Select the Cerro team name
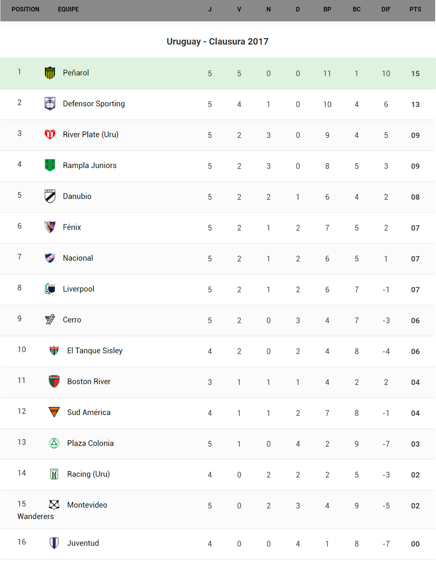This screenshot has width=436, height=561. coord(72,320)
